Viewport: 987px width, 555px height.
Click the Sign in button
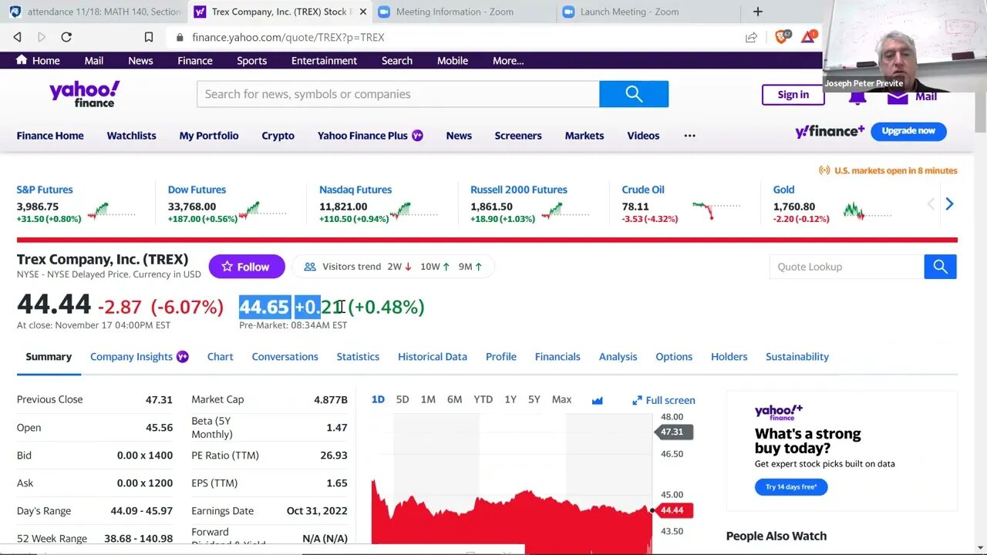pos(793,95)
